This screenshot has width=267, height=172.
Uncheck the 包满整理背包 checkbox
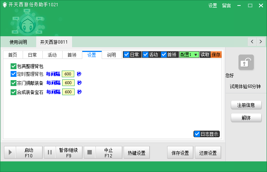tap(14, 66)
